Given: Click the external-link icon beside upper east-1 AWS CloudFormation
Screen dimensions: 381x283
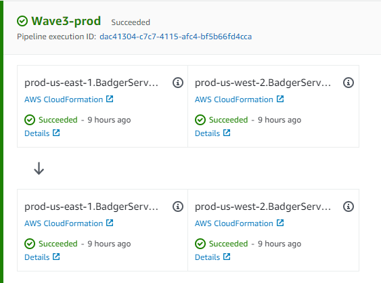Looking at the screenshot, I should click(x=110, y=100).
